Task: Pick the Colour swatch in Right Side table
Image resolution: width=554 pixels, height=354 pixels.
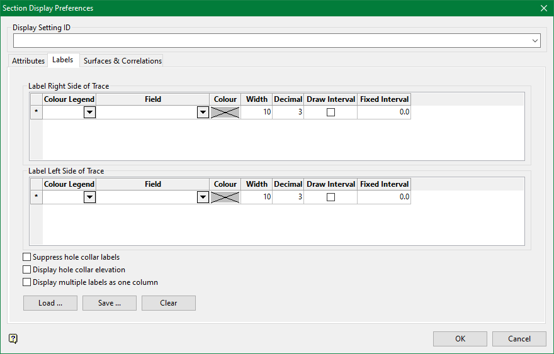Action: [225, 113]
